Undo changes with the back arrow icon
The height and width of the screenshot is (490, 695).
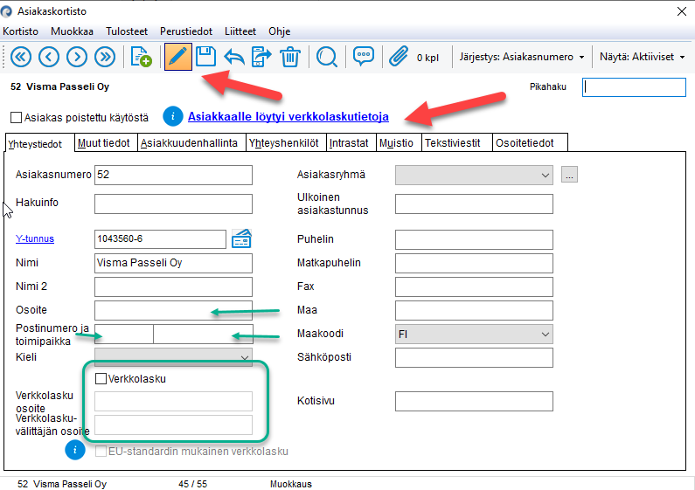(234, 57)
